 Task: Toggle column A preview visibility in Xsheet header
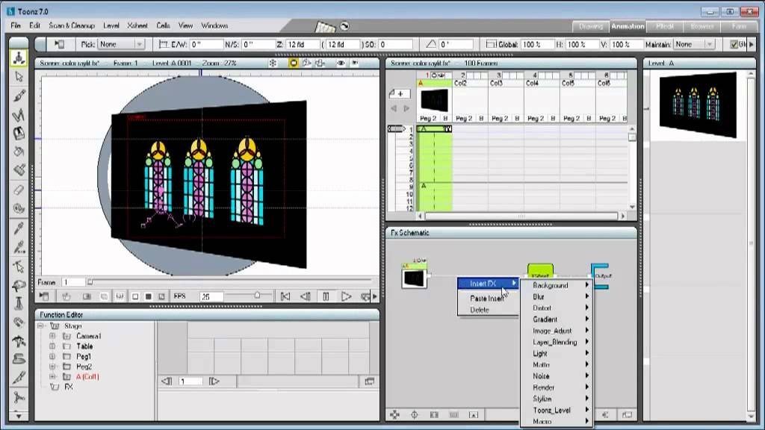442,75
